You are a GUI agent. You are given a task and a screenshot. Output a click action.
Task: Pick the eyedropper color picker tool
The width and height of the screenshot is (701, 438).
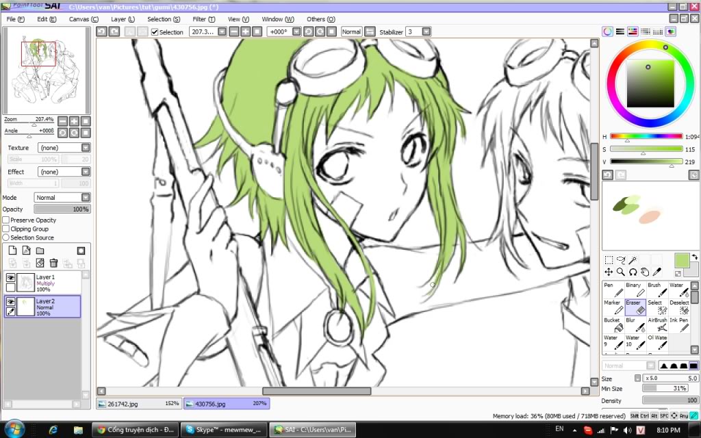pos(657,272)
